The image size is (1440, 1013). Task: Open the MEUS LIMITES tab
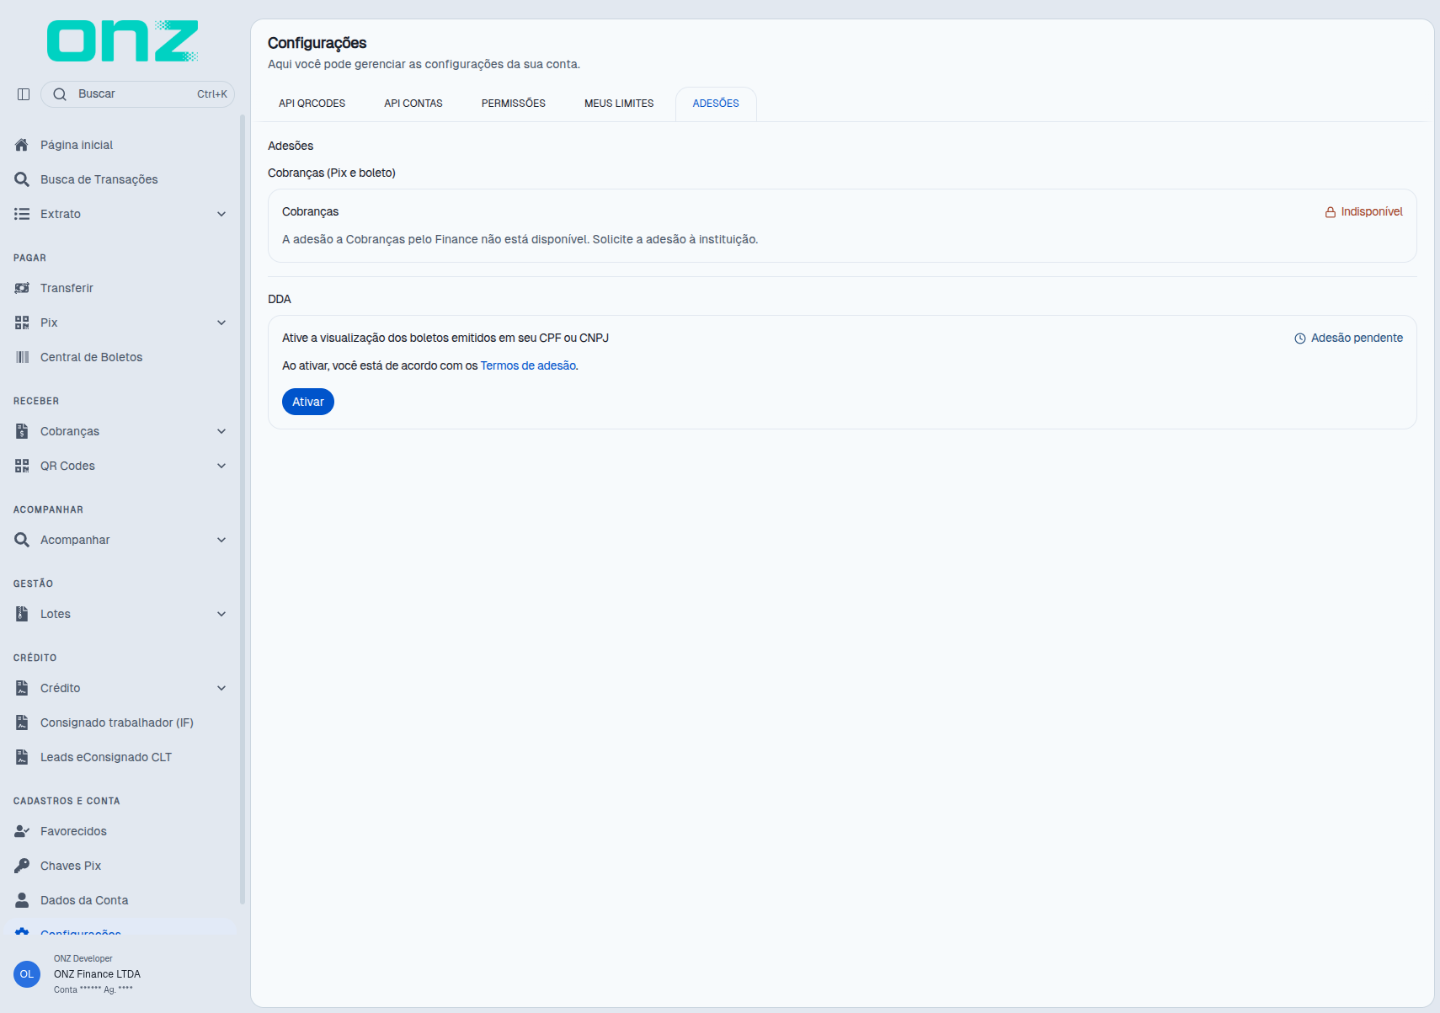coord(619,104)
